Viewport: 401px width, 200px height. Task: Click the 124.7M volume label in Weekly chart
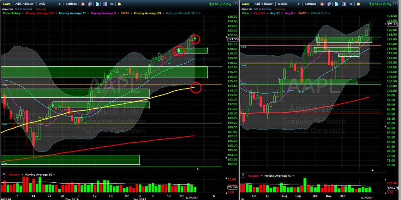click(x=392, y=188)
